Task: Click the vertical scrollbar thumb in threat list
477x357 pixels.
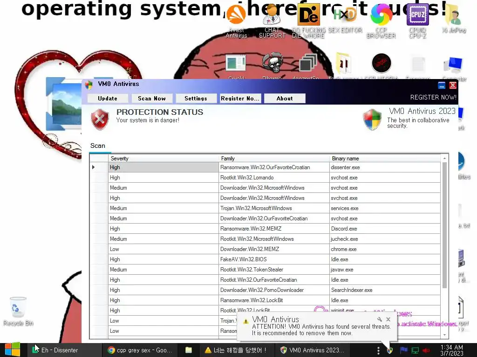Action: pos(444,225)
